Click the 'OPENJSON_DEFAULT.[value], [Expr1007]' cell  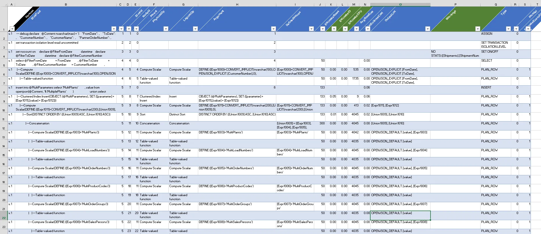400,207
